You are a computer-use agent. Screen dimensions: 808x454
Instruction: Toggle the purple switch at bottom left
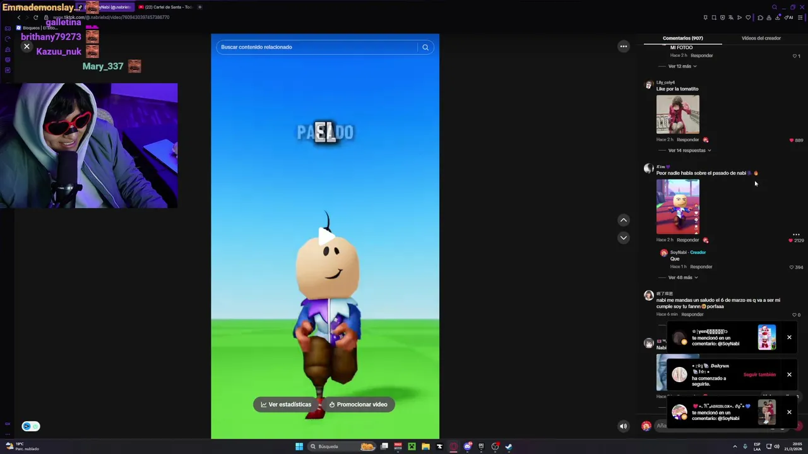click(30, 426)
